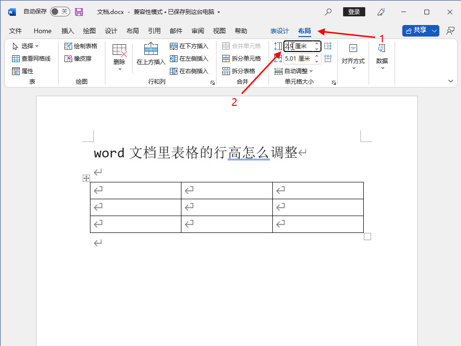This screenshot has width=461, height=346.
Task: Decrease column width with down spinner
Action: (317, 61)
